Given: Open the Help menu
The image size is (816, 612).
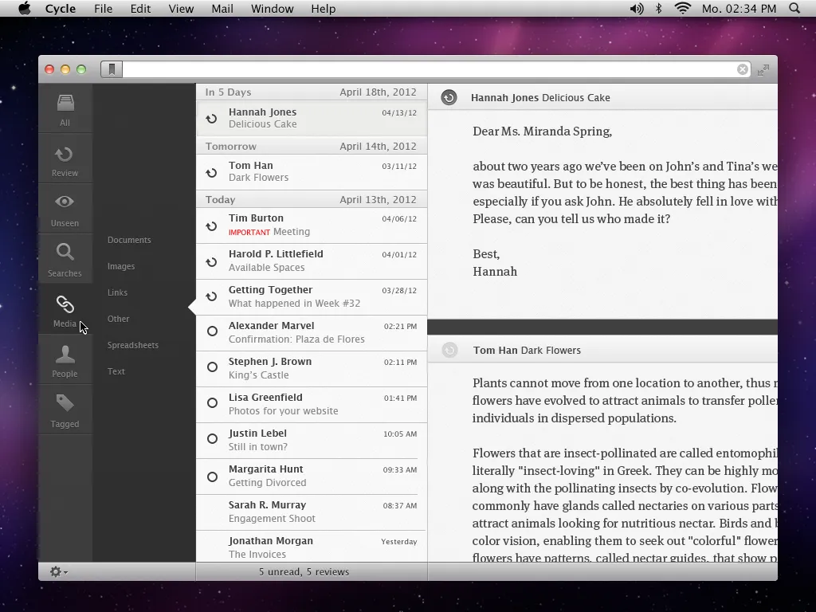Looking at the screenshot, I should 324,9.
